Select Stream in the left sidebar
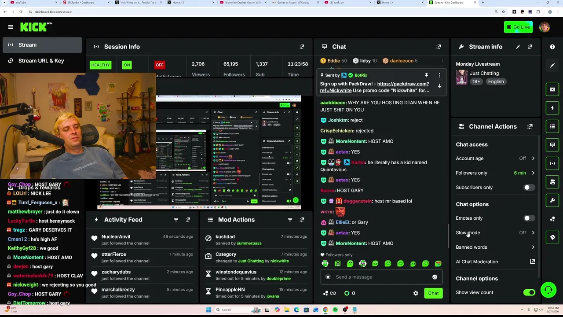Viewport: 563px width, 317px height. (x=42, y=45)
